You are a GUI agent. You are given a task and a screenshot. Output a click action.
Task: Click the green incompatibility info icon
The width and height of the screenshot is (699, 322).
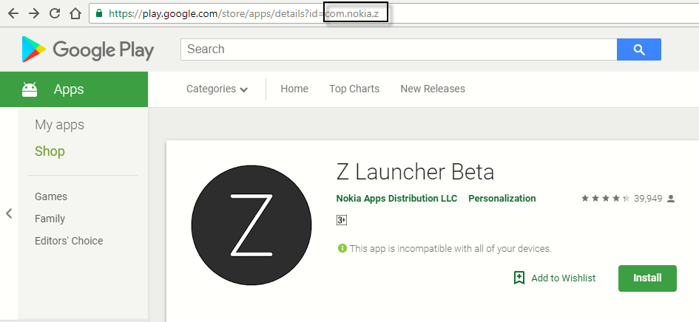[x=342, y=248]
